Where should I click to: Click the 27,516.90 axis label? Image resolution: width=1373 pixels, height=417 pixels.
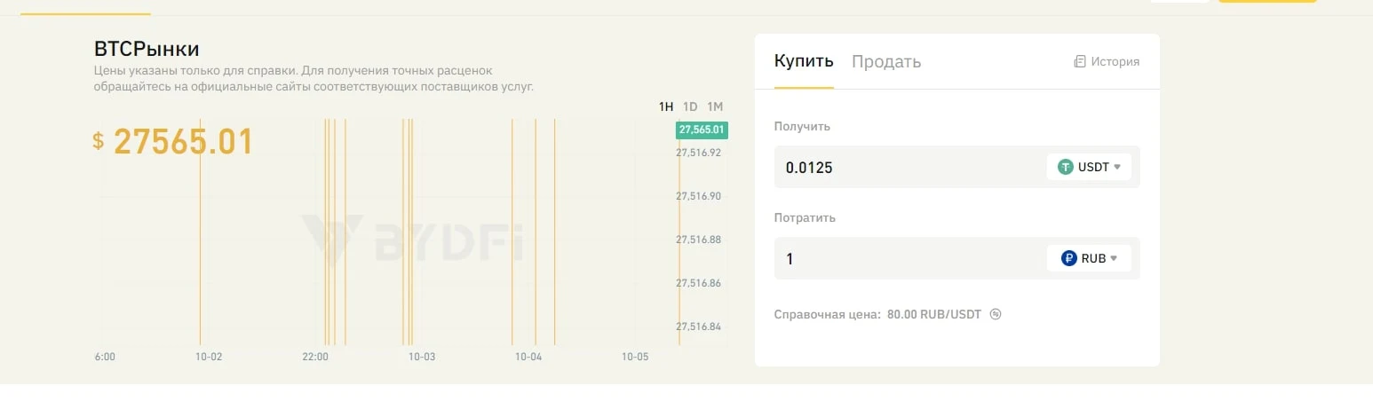[x=699, y=196]
